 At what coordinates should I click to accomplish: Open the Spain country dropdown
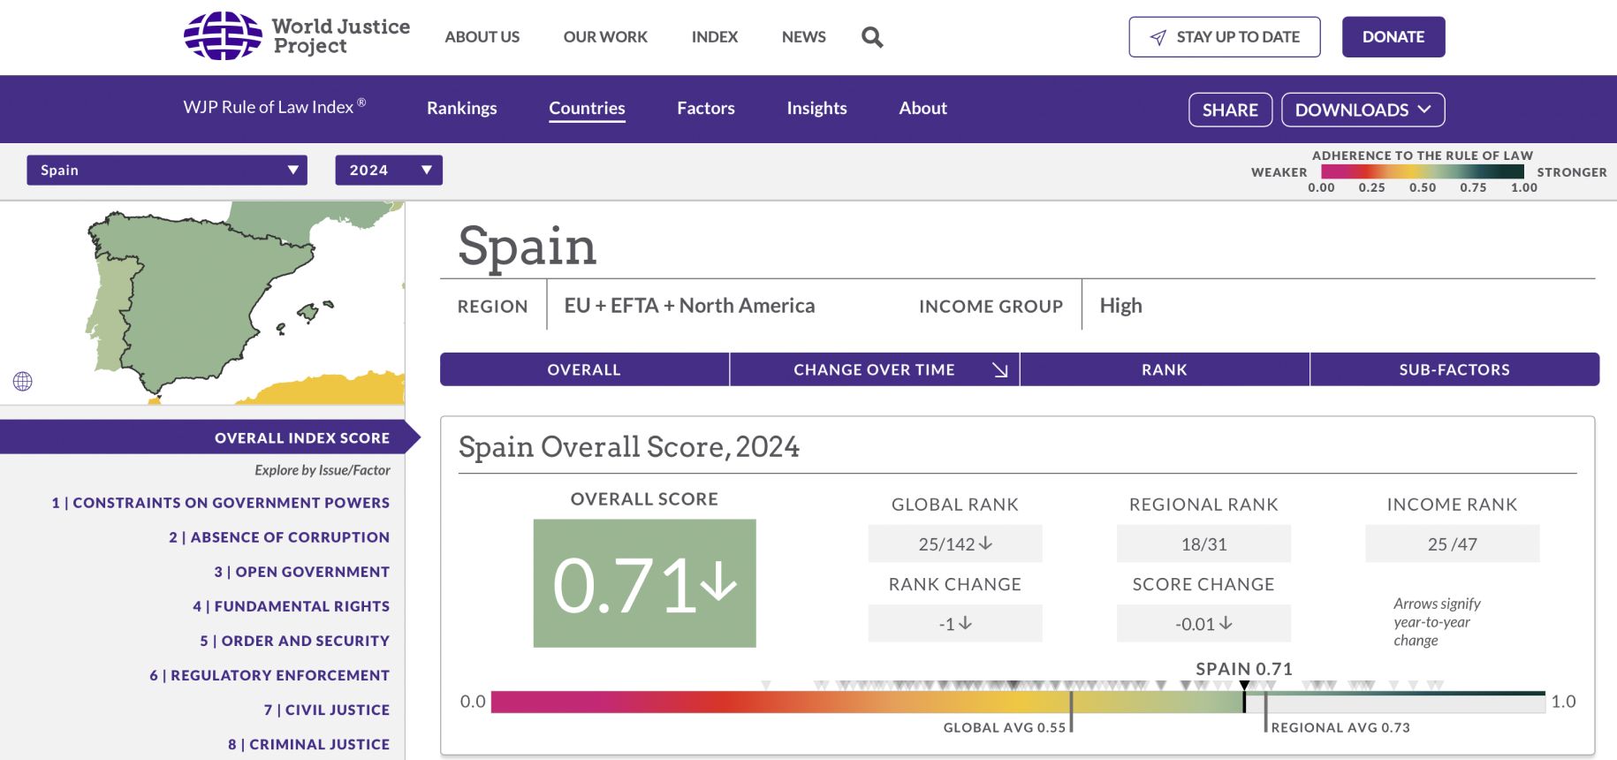tap(167, 170)
